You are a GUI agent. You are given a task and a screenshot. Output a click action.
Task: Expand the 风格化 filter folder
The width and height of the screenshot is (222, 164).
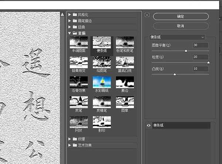click(71, 15)
